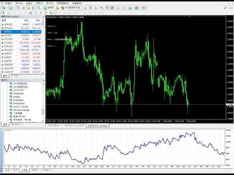Select ETHUSD row in Market Watch
Image resolution: width=234 pixels, height=175 pixels.
pos(21,28)
